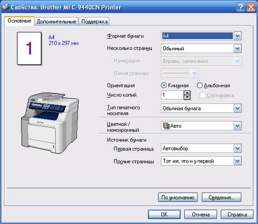Click the Brother printer illustration
Screen dimensions: 258x224
(50, 123)
